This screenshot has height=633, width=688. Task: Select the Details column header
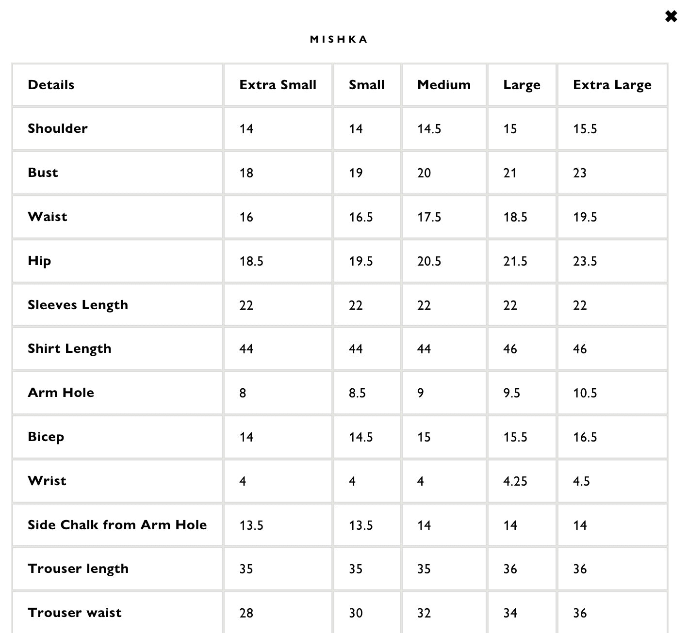click(51, 85)
